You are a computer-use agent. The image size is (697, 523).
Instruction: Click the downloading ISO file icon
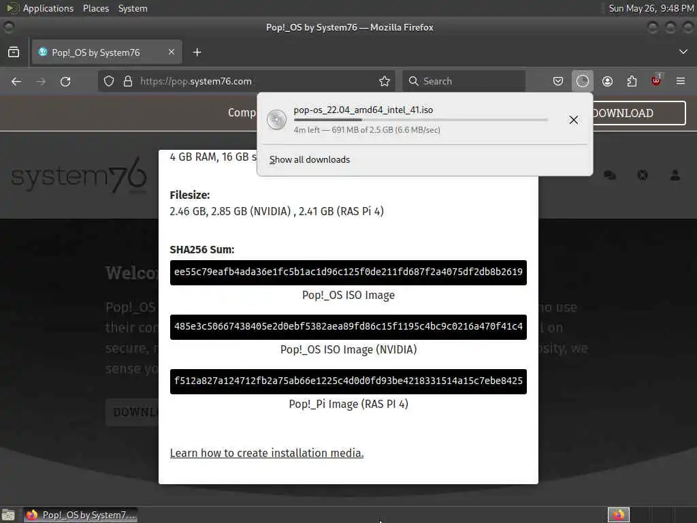(x=276, y=120)
